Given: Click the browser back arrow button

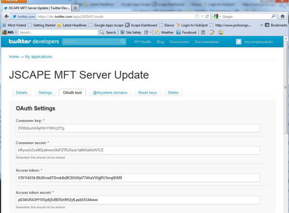Looking at the screenshot, I should pos(5,16).
